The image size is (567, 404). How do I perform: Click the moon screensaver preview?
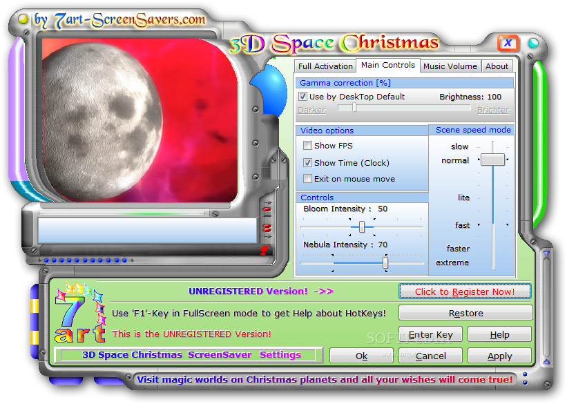point(140,120)
